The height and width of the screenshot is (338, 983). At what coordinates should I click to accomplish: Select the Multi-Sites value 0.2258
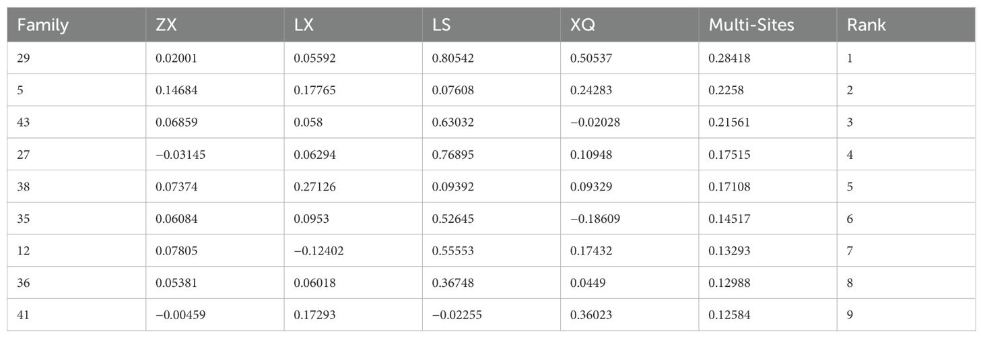pos(726,90)
